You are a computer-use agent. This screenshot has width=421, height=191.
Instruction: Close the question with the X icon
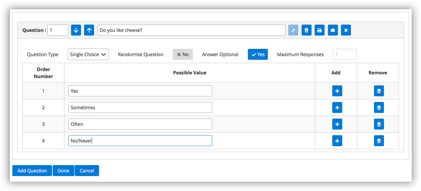tap(346, 30)
